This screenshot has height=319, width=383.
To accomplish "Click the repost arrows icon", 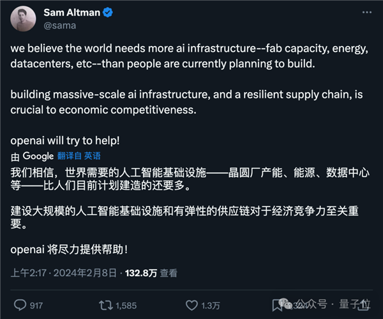I will tap(106, 305).
